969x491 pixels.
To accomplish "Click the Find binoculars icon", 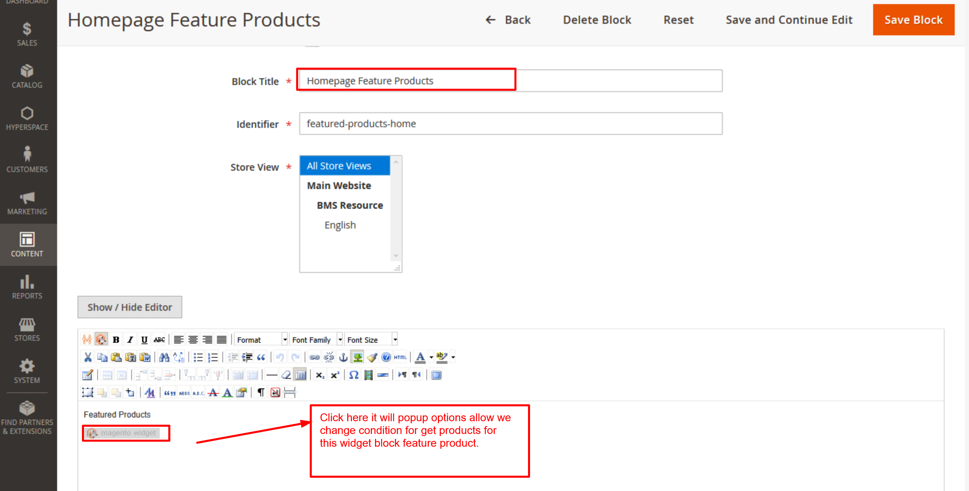I will pyautogui.click(x=164, y=357).
